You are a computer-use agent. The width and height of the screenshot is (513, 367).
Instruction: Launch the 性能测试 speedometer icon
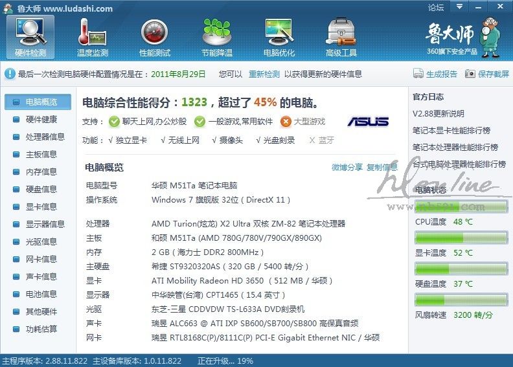coord(155,32)
